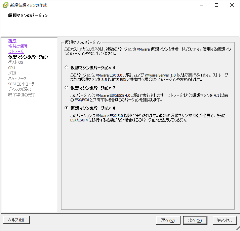Click the キャンセル button

coord(225,221)
